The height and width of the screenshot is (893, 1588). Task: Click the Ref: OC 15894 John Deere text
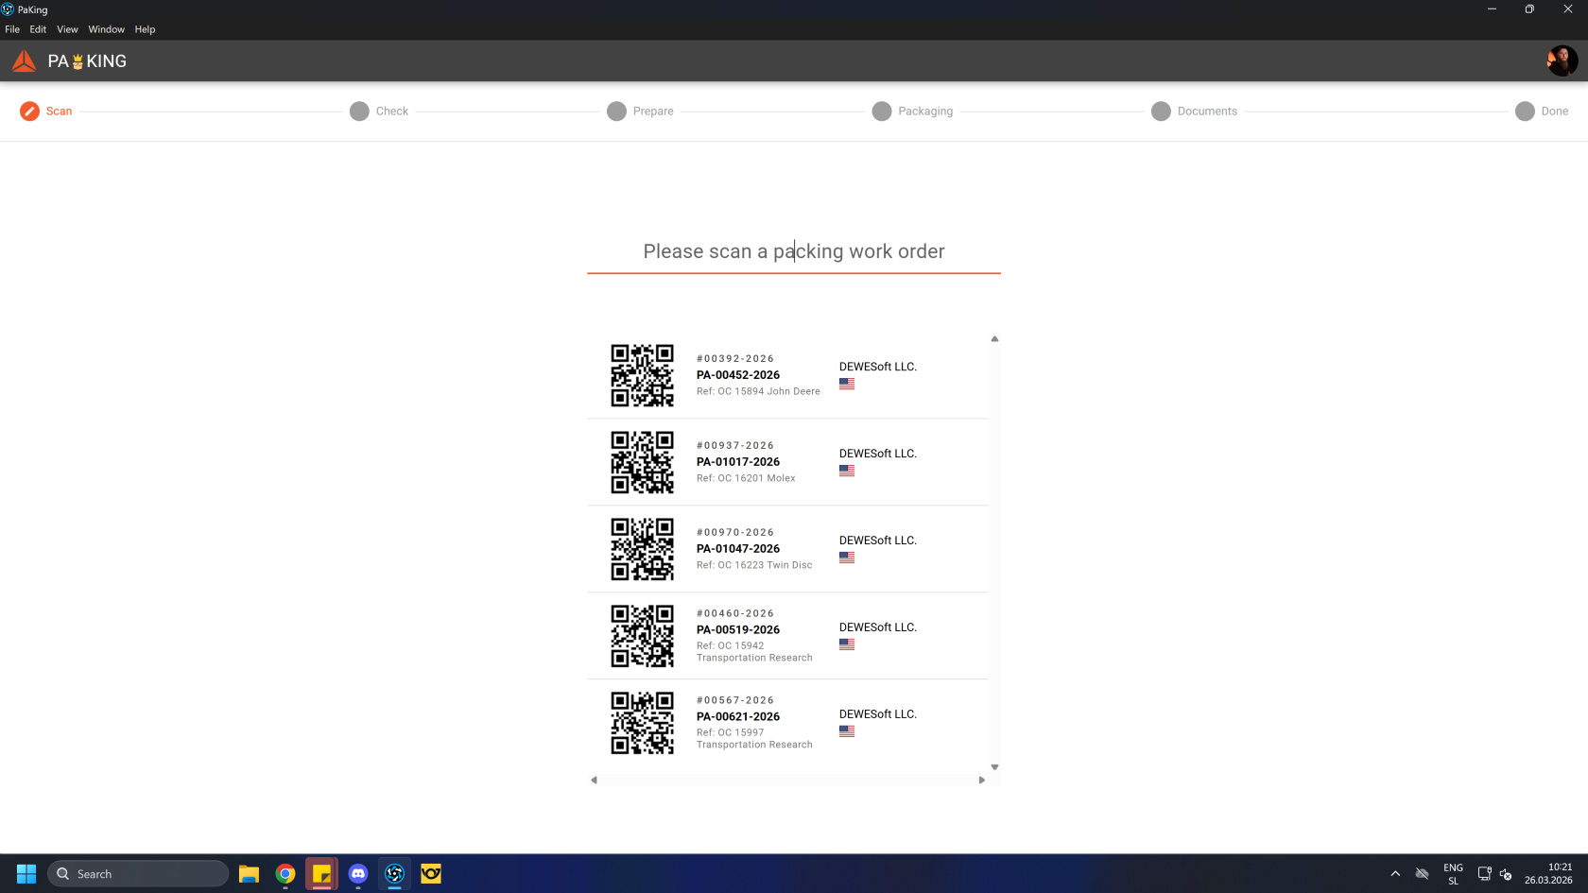[758, 391]
